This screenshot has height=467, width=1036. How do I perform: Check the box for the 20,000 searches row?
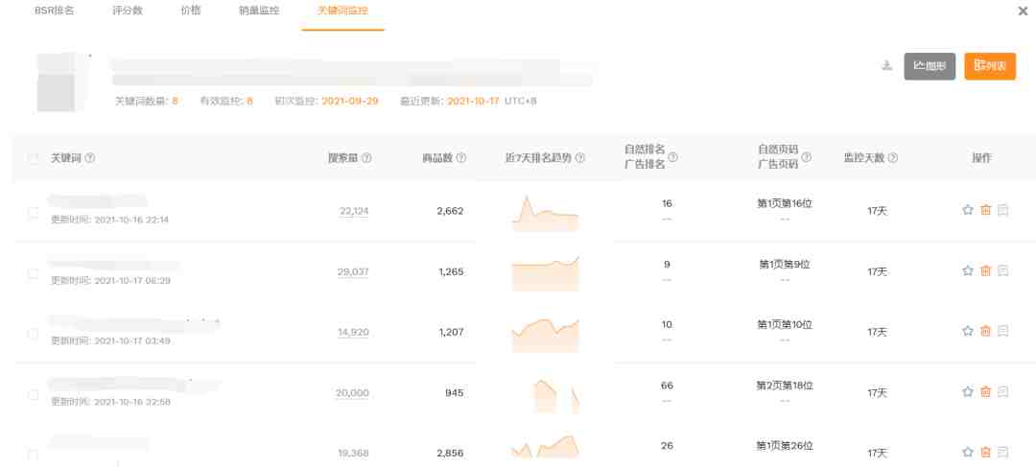tap(33, 395)
